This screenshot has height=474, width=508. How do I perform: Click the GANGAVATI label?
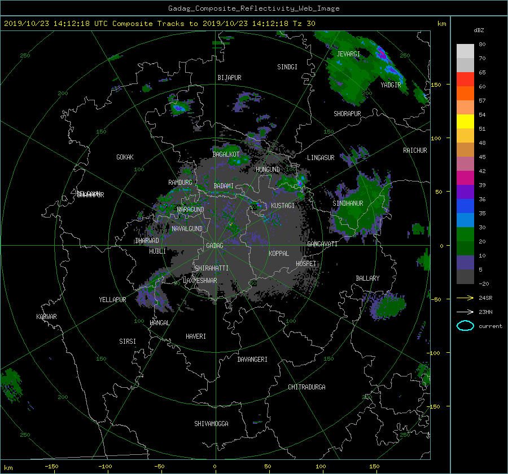point(322,244)
